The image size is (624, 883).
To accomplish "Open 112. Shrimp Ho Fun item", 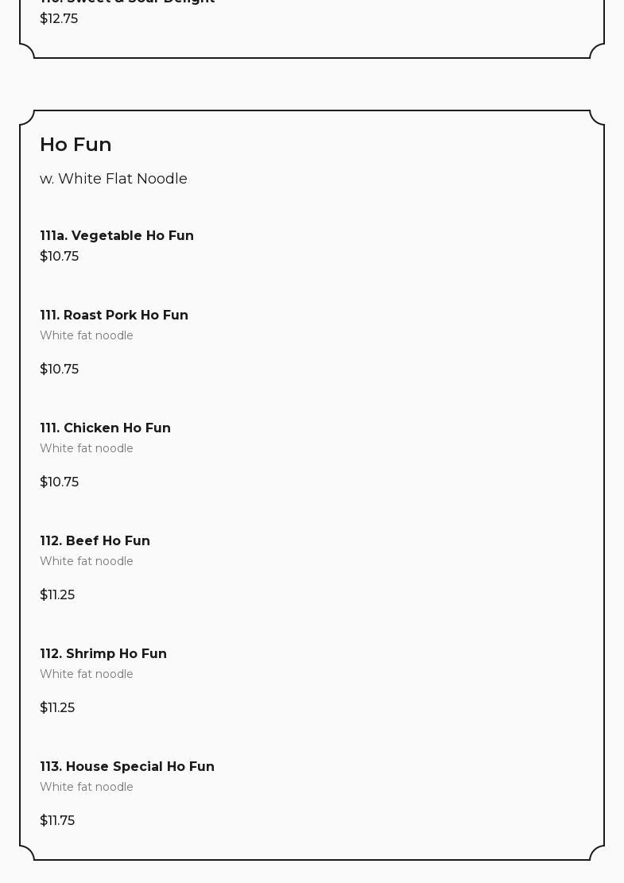I will coord(103,654).
